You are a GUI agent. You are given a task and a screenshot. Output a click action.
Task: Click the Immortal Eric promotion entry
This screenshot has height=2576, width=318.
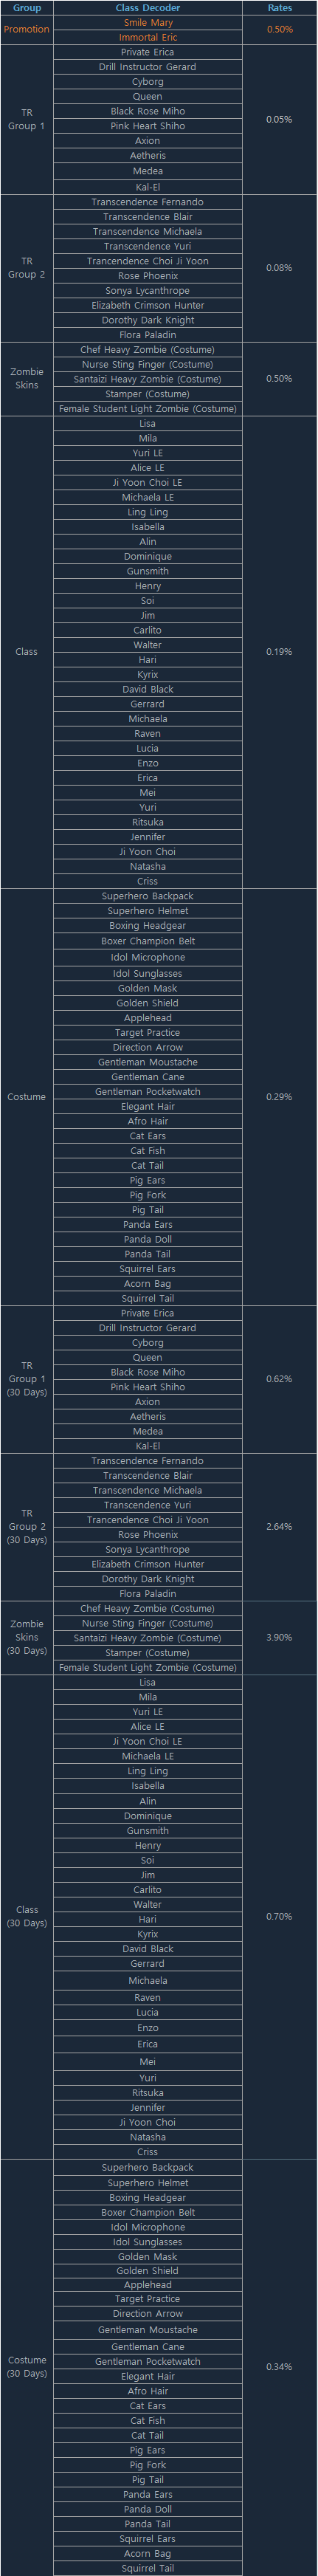148,37
